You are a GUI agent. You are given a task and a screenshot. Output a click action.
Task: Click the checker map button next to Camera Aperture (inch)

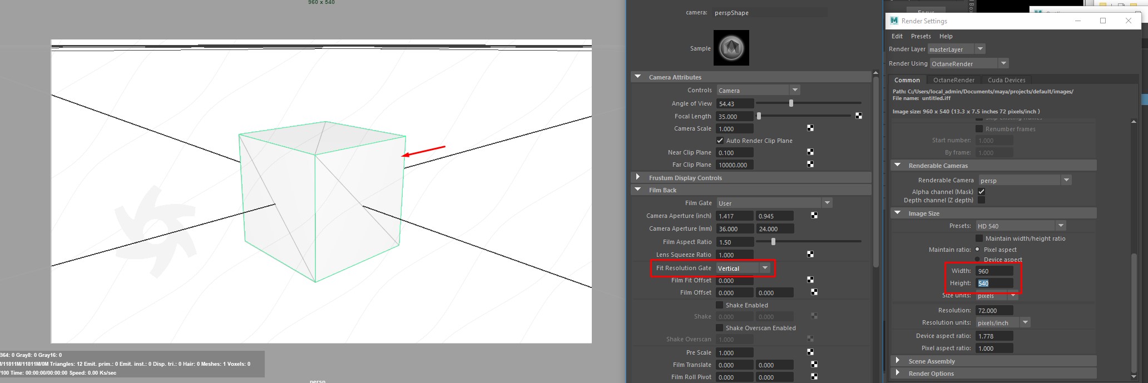(x=814, y=215)
